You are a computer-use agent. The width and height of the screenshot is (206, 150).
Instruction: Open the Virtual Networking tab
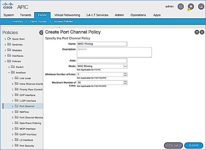(x=67, y=15)
